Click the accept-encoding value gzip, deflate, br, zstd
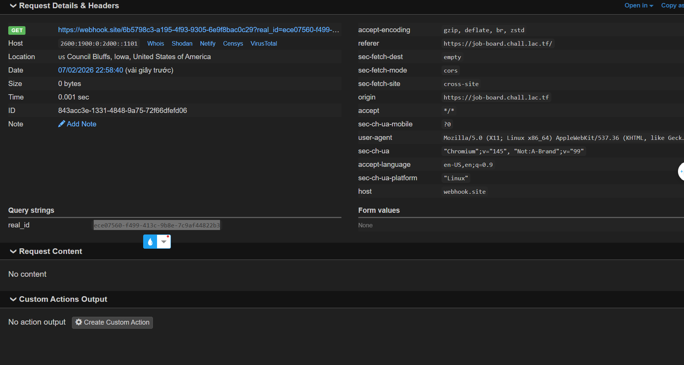The image size is (684, 365). click(484, 30)
